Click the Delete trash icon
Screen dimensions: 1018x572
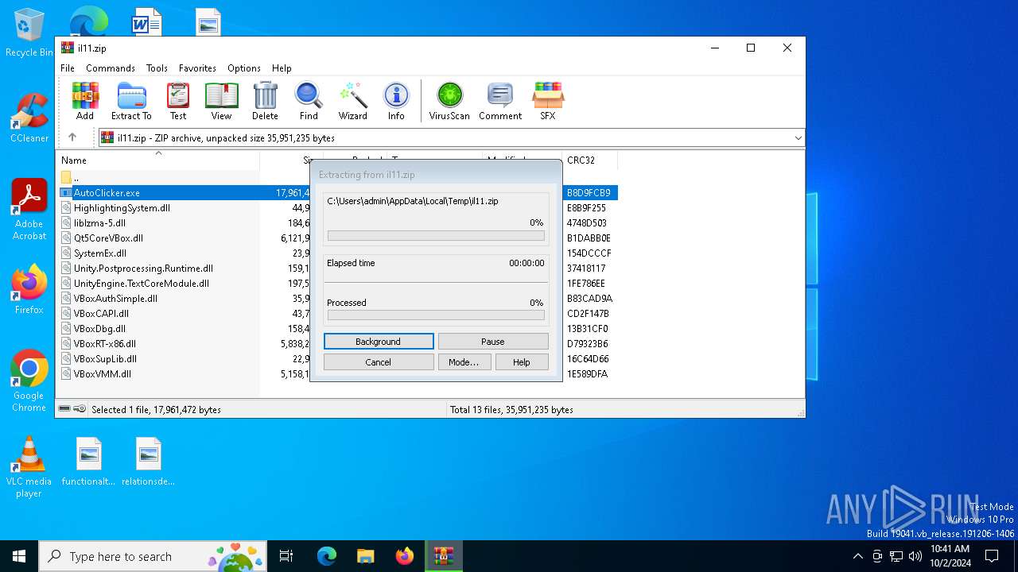pyautogui.click(x=265, y=101)
